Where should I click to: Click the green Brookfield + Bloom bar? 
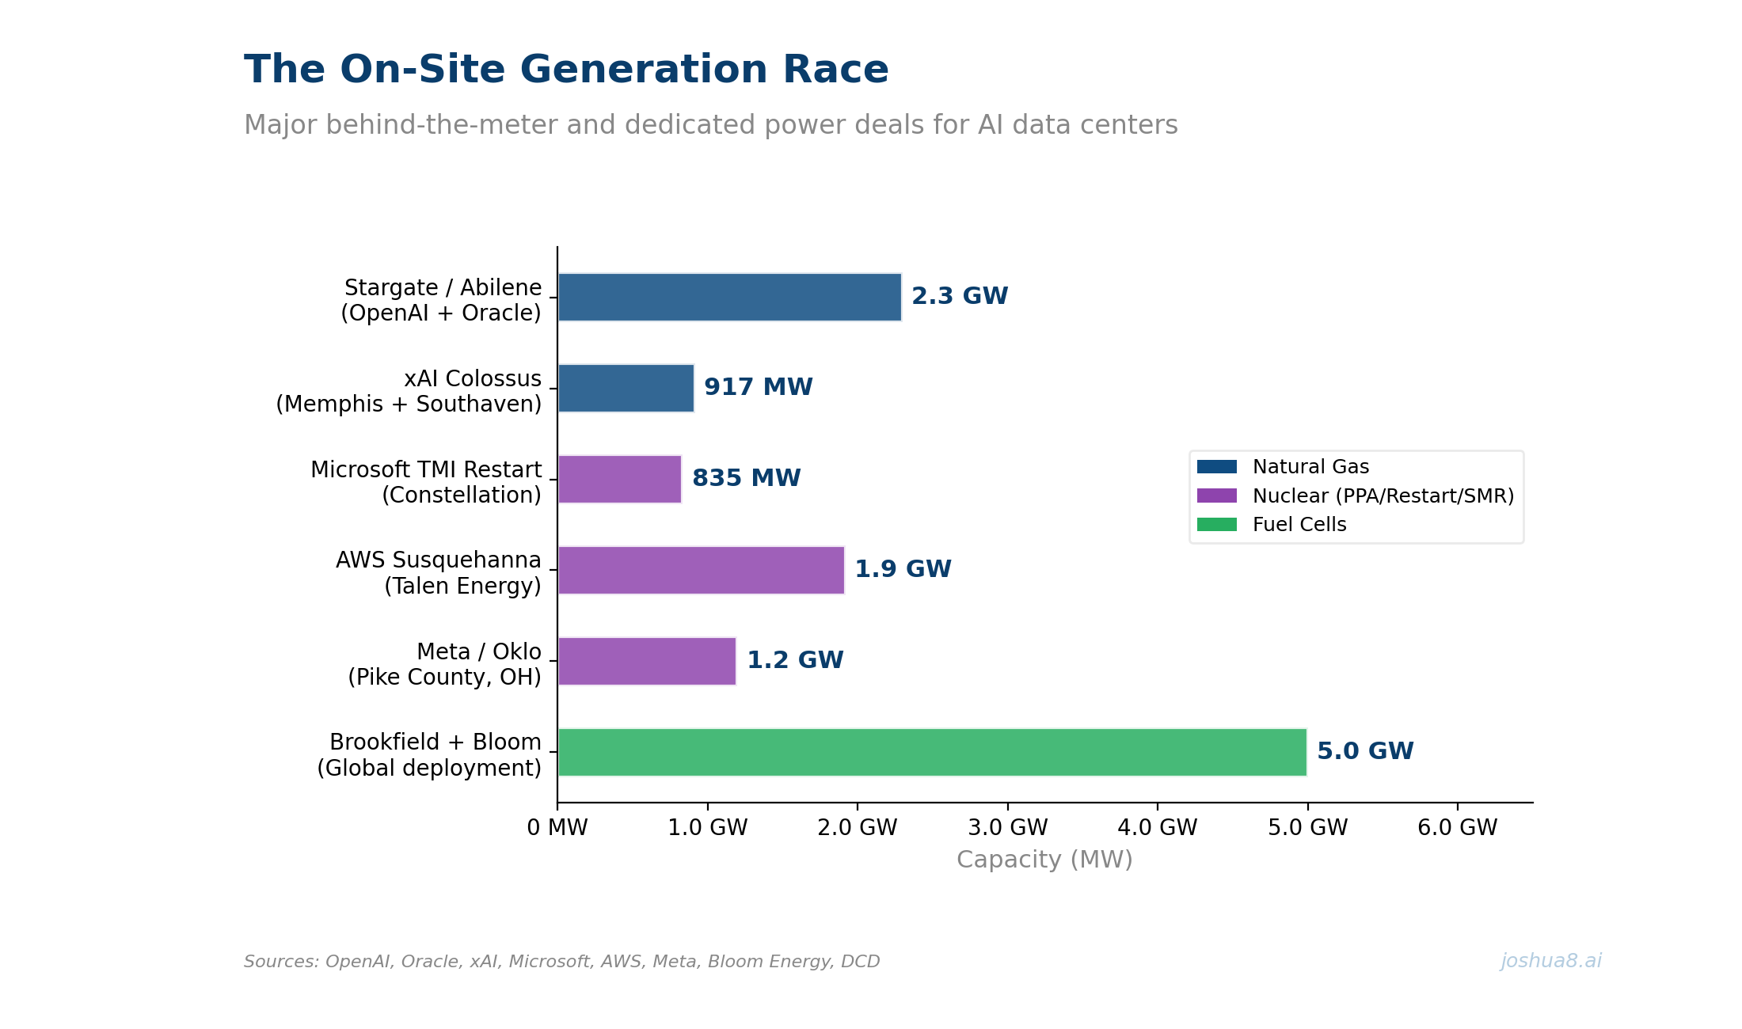click(932, 752)
